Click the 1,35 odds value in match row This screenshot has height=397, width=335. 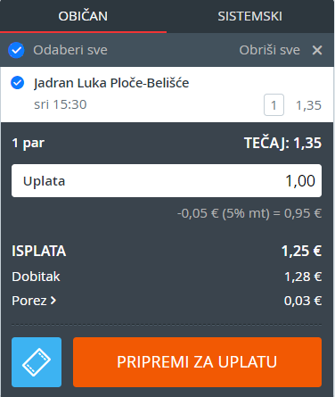[x=308, y=105]
